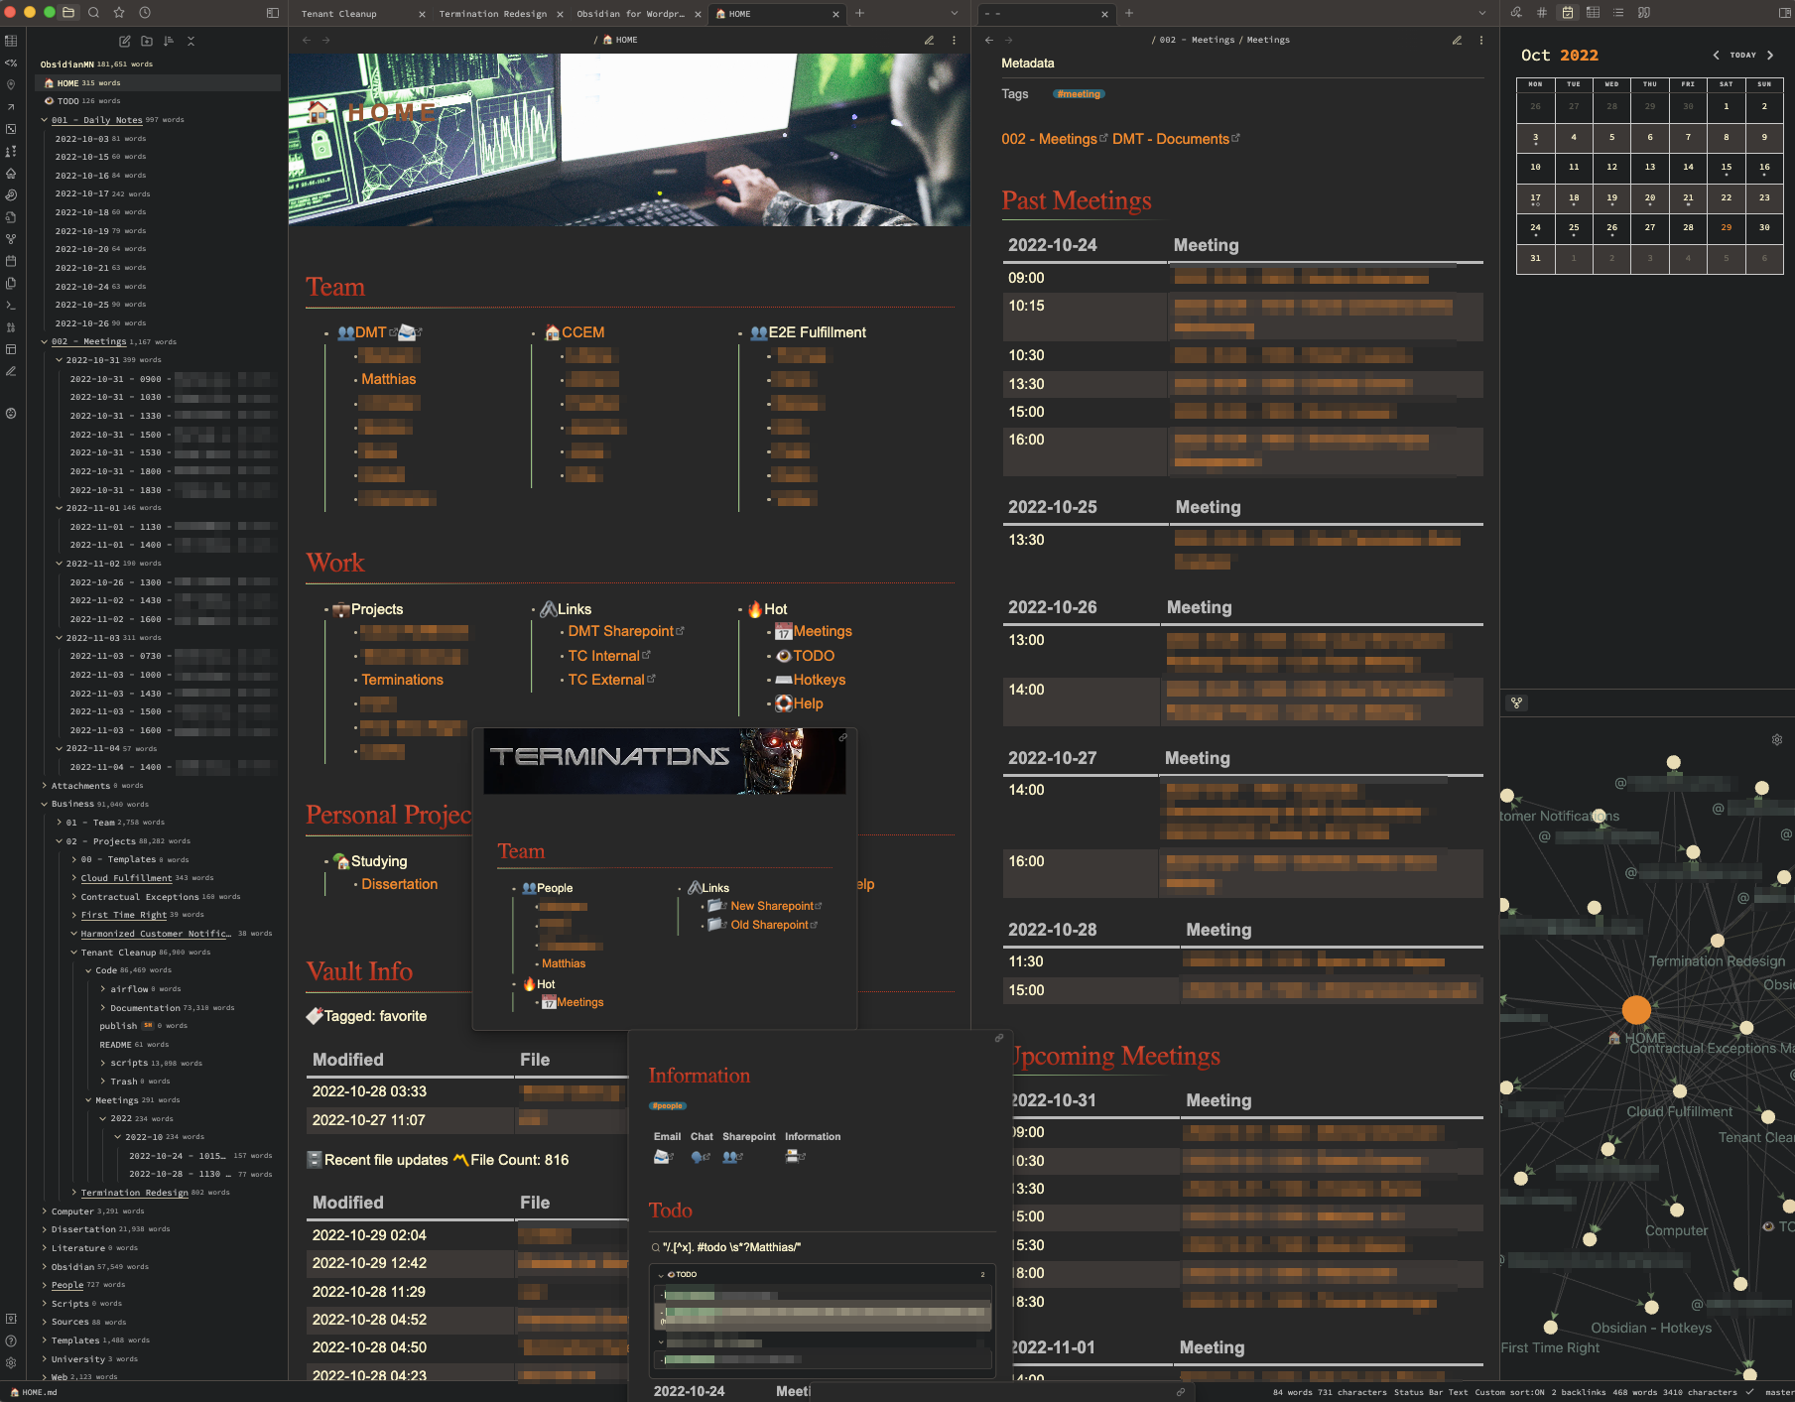Open a random note via the dice icon
The height and width of the screenshot is (1402, 1795).
click(11, 129)
